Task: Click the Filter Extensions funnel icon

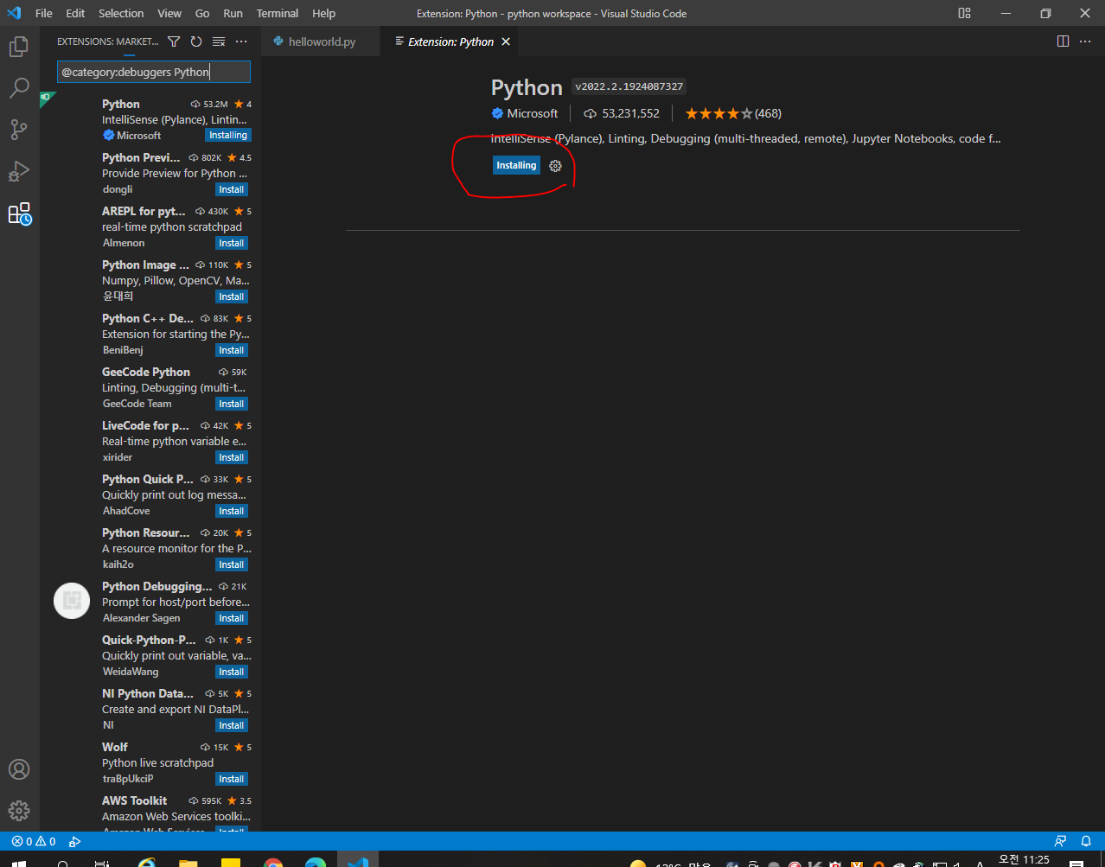Action: click(x=174, y=41)
